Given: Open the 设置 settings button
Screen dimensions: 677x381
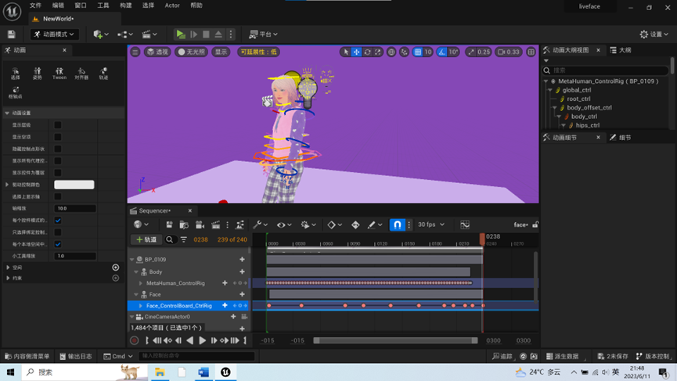Looking at the screenshot, I should point(654,34).
